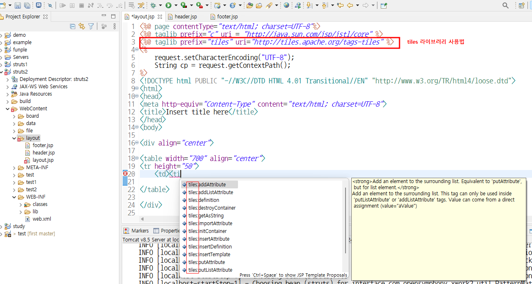The width and height of the screenshot is (532, 284).
Task: Click the filter icon in Project Explorer
Action: (x=91, y=26)
